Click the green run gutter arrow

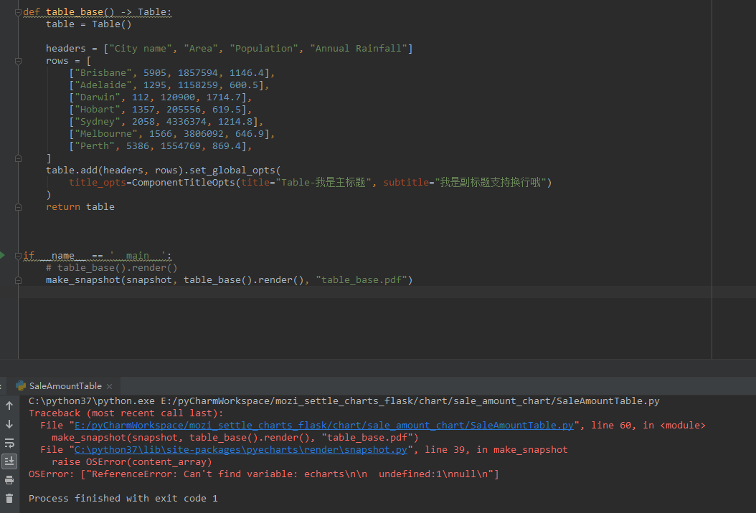[2, 255]
